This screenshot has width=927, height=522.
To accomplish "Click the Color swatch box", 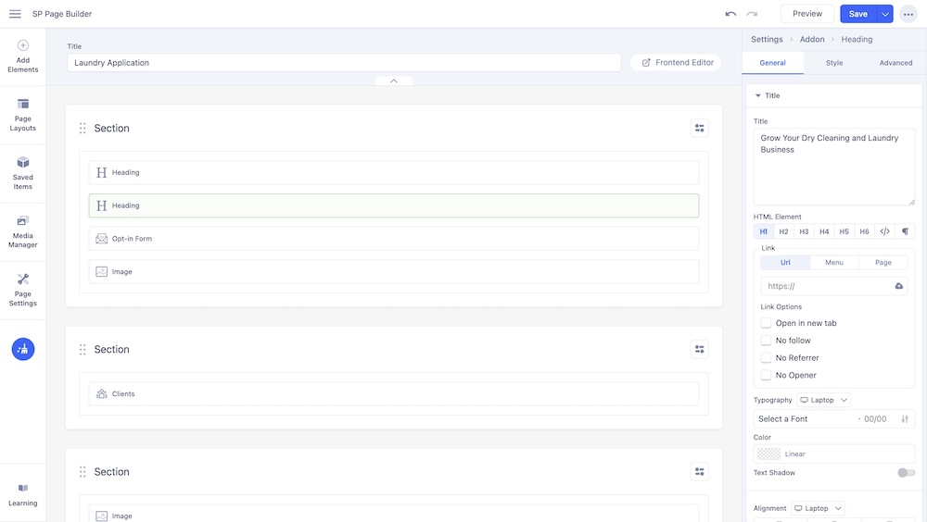I will (x=768, y=454).
